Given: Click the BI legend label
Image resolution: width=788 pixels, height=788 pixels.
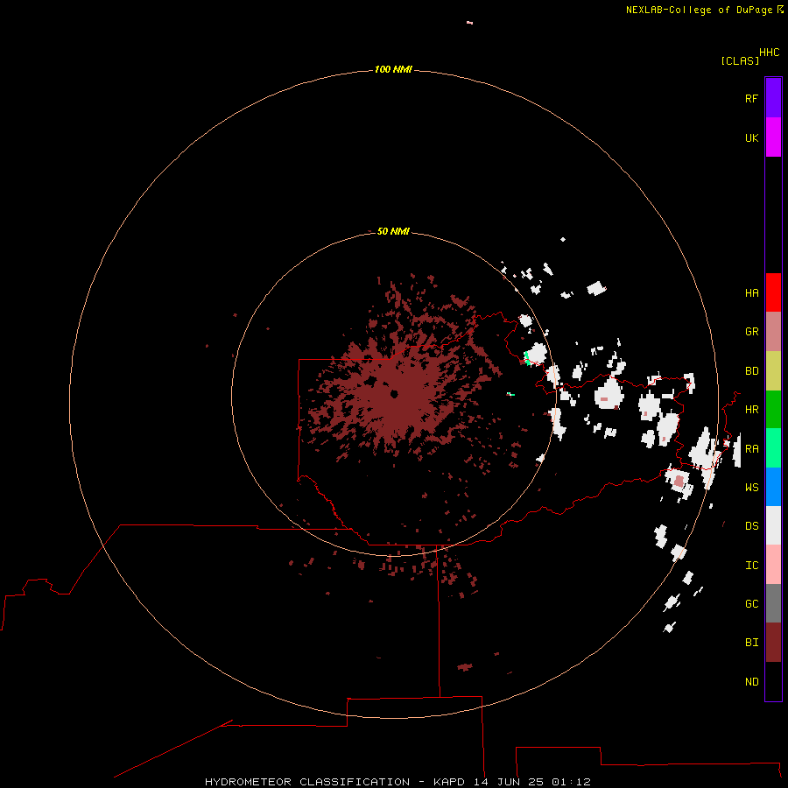Looking at the screenshot, I should [751, 643].
